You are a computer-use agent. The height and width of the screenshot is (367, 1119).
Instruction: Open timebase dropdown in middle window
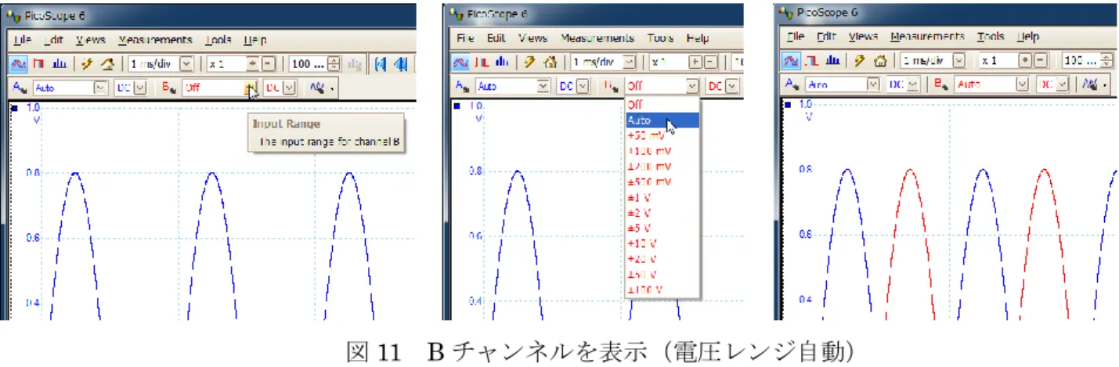[630, 63]
